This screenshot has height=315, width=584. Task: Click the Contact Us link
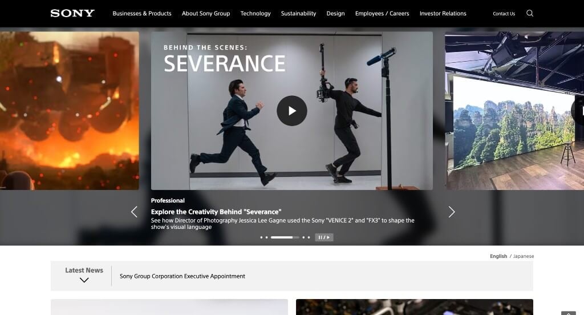click(504, 14)
